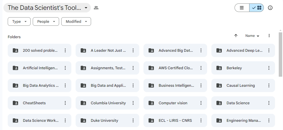283x130 pixels.
Task: Select the Business Intelligence folder
Action: point(175,85)
